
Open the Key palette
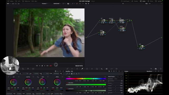107,69
